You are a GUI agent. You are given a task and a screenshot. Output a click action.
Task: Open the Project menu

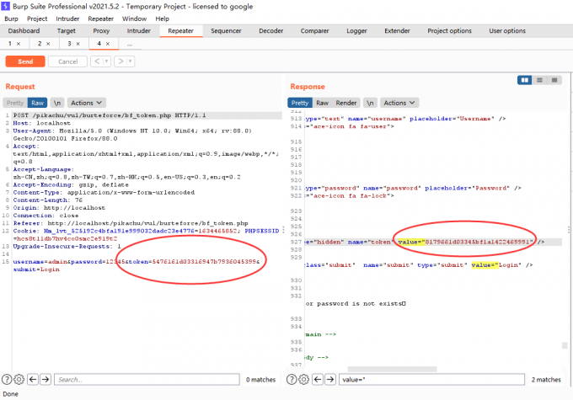tap(37, 19)
